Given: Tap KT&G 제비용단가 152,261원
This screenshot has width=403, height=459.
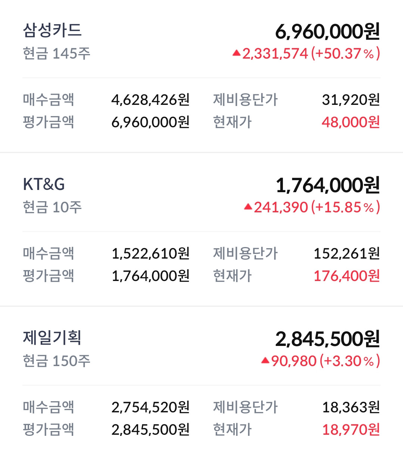Looking at the screenshot, I should [347, 253].
